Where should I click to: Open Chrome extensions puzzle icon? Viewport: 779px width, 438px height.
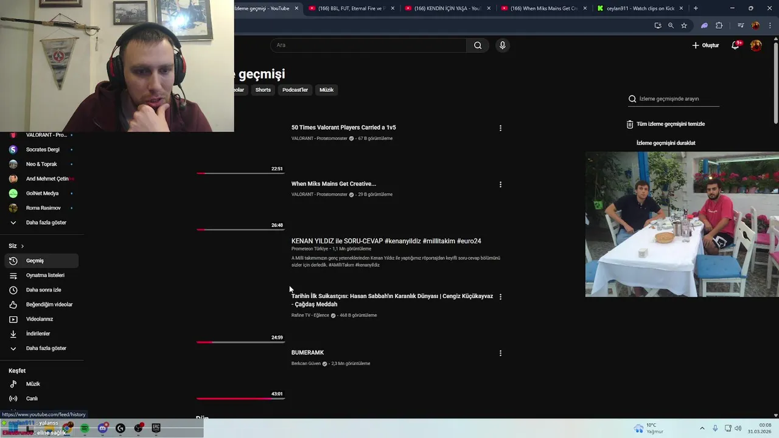pos(719,26)
